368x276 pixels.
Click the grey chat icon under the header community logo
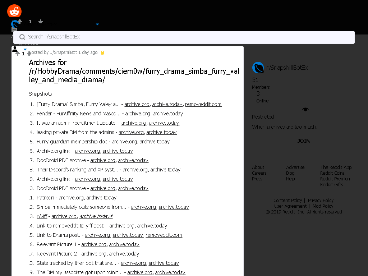coord(14,30)
